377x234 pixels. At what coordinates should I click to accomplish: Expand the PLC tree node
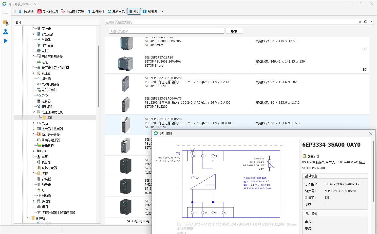tap(34, 151)
